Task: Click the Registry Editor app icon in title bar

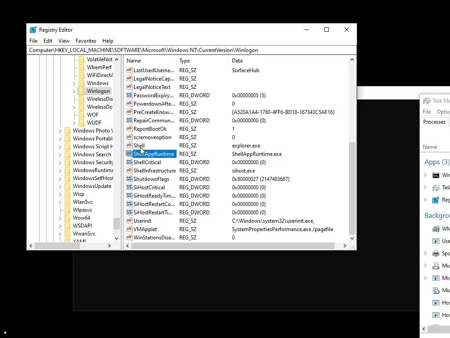Action: click(x=33, y=30)
